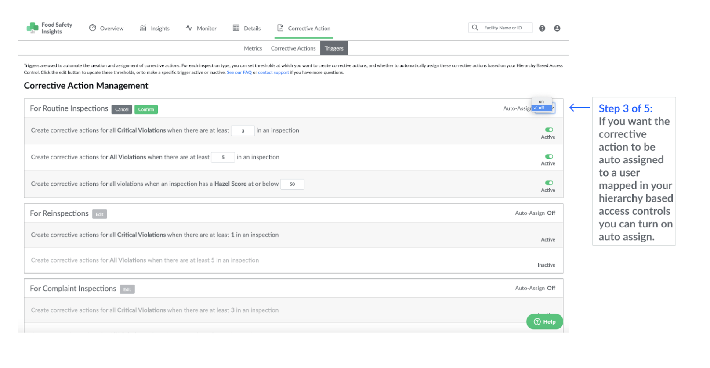Screen dimensions: 710x368
Task: Choose 'off' option in Auto-Assign dropdown
Action: click(x=542, y=108)
